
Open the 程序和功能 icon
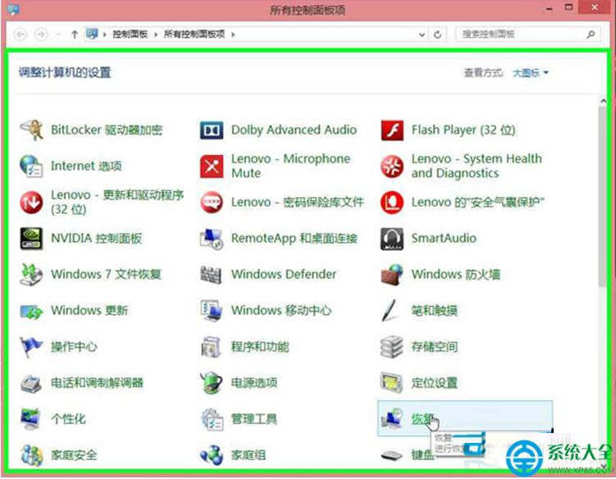(212, 347)
